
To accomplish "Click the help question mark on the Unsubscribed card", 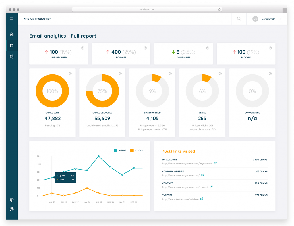I will coord(83,48).
